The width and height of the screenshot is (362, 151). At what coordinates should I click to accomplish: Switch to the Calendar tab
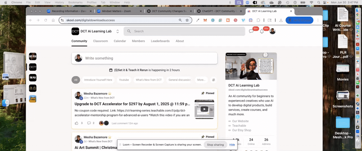120,41
